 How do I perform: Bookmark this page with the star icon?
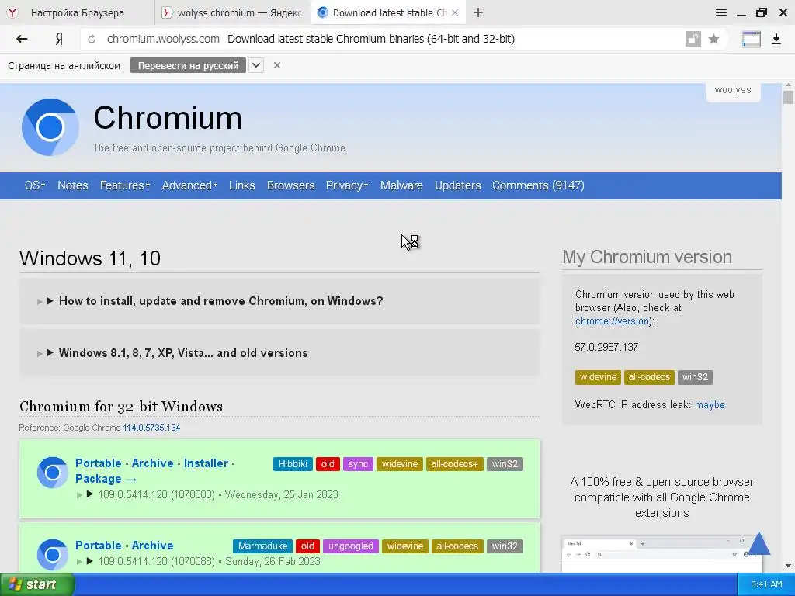[714, 39]
